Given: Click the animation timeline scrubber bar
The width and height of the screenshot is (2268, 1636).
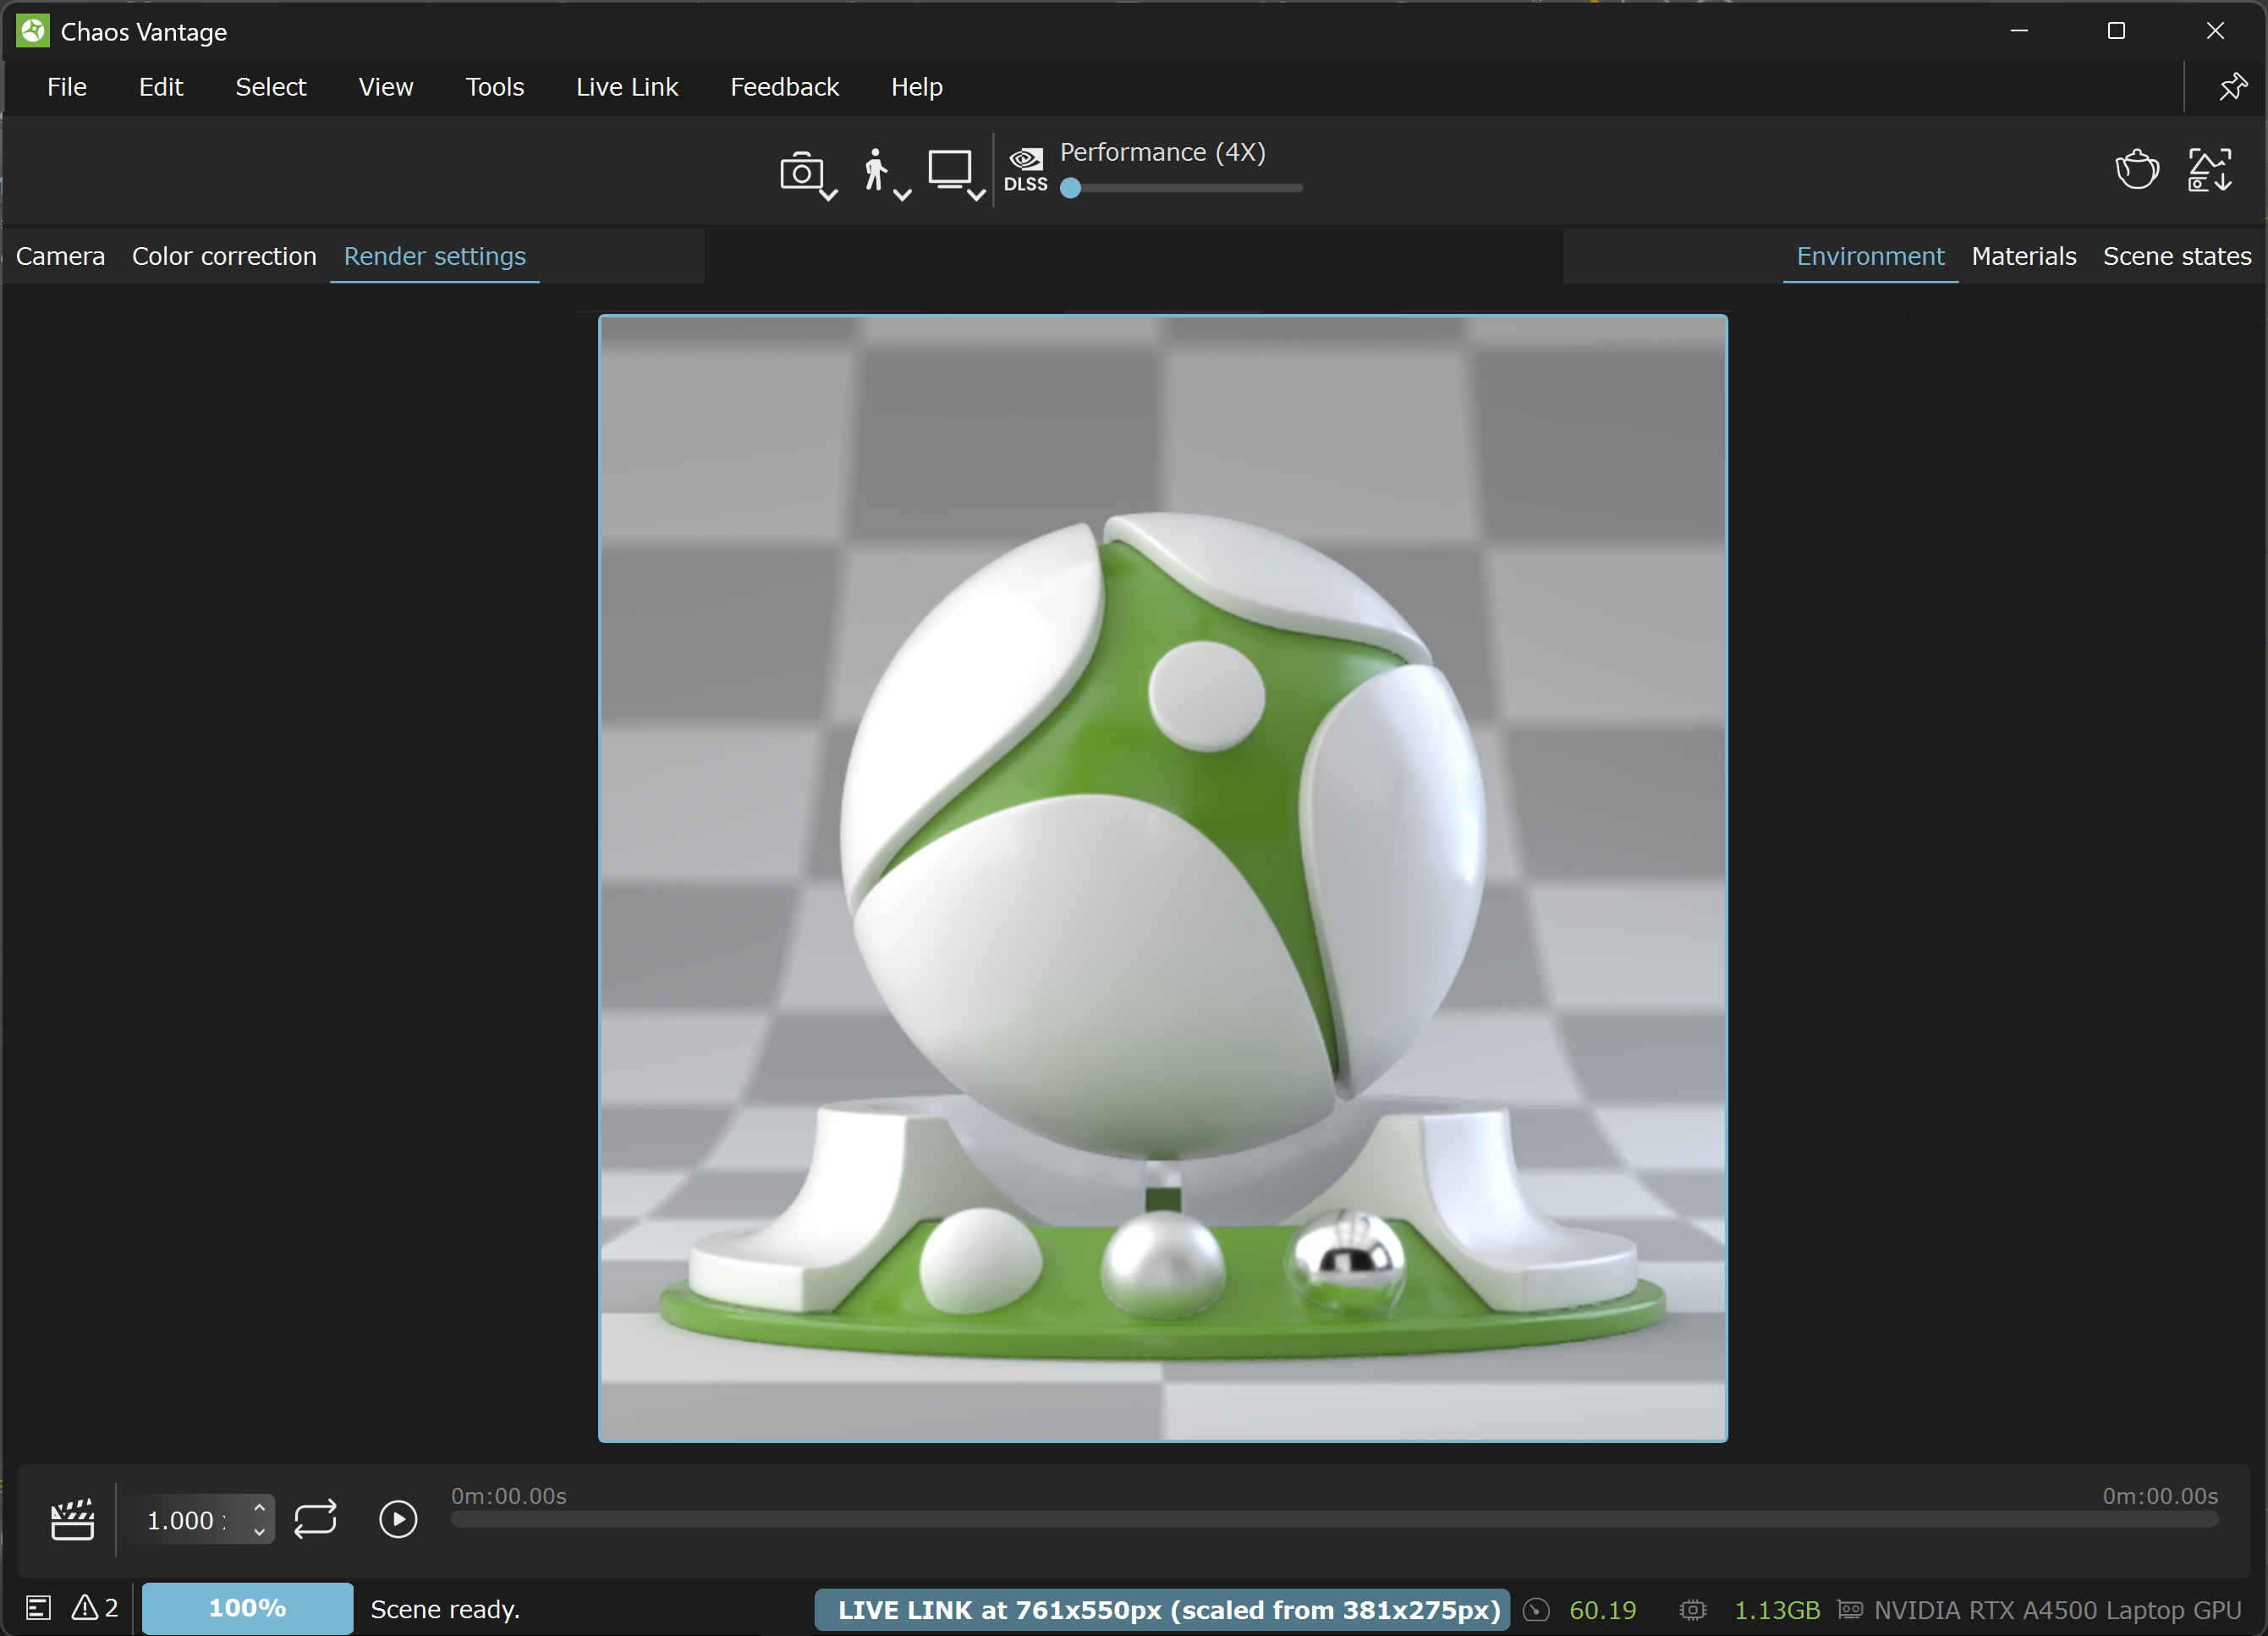Looking at the screenshot, I should 1334,1519.
